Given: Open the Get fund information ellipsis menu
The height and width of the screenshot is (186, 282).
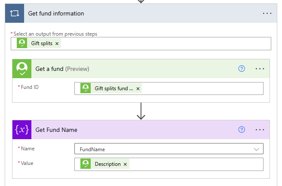Looking at the screenshot, I should (267, 13).
